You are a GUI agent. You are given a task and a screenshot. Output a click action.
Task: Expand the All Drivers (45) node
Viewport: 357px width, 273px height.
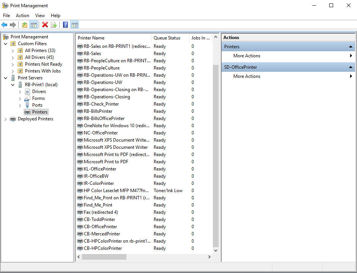tap(13, 58)
